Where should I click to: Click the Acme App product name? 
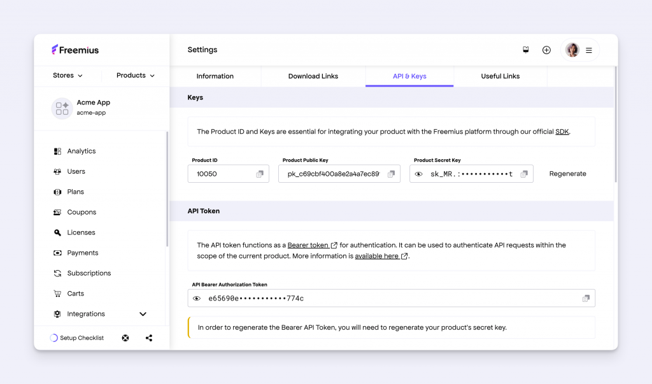click(x=93, y=103)
